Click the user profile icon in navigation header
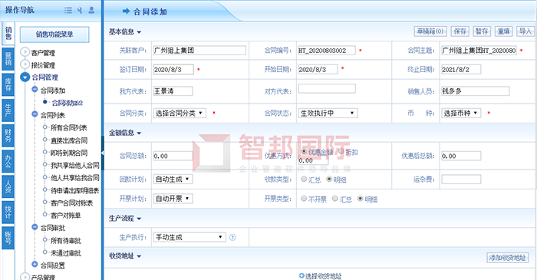Screen dimensions: 537x280 91,10
